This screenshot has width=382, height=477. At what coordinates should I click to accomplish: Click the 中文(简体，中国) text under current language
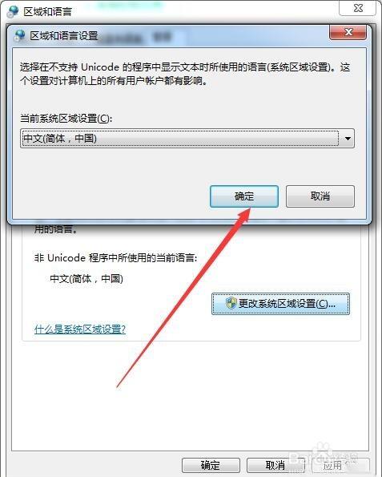tap(86, 278)
